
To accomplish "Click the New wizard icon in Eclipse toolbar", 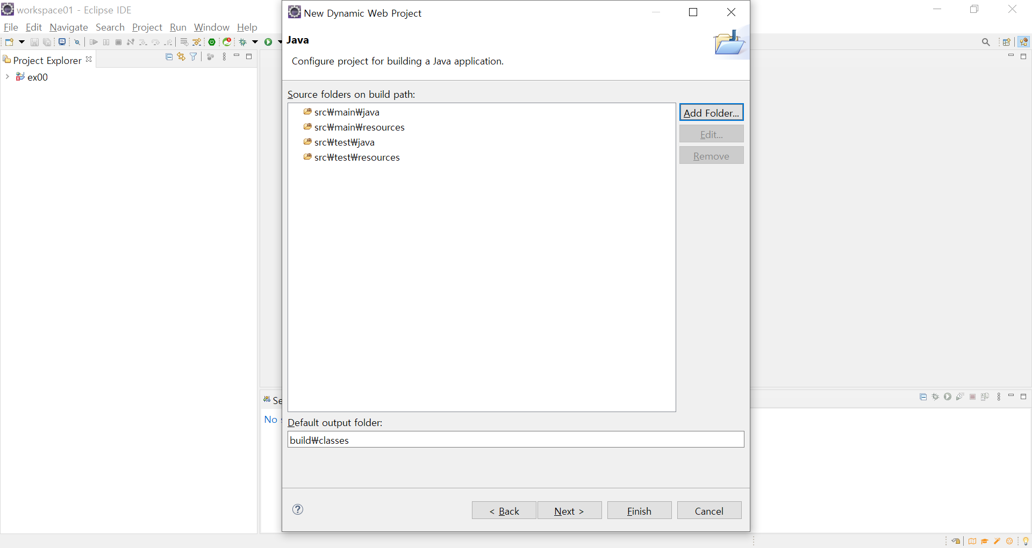I will (9, 42).
